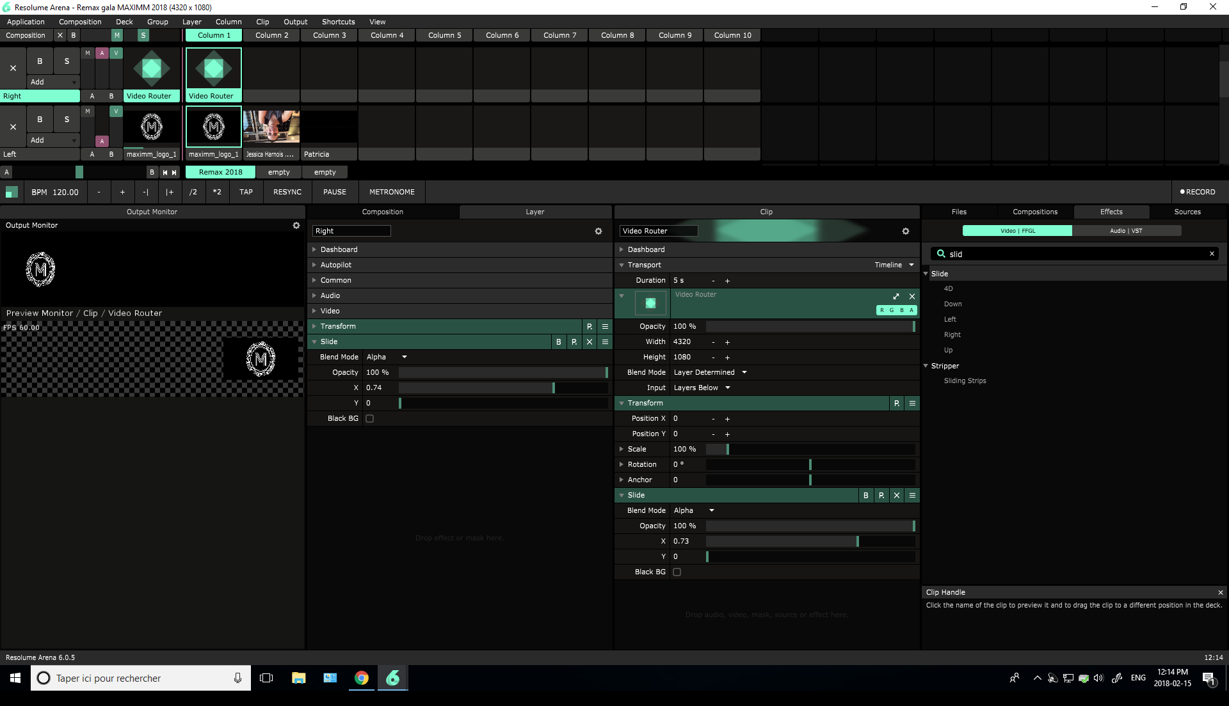Viewport: 1229px width, 706px height.
Task: Toggle solo on the Right layer
Action: pyautogui.click(x=67, y=61)
